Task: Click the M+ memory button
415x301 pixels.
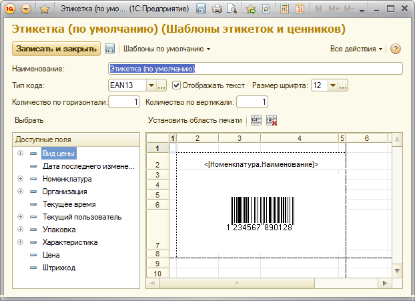Action: (334, 9)
